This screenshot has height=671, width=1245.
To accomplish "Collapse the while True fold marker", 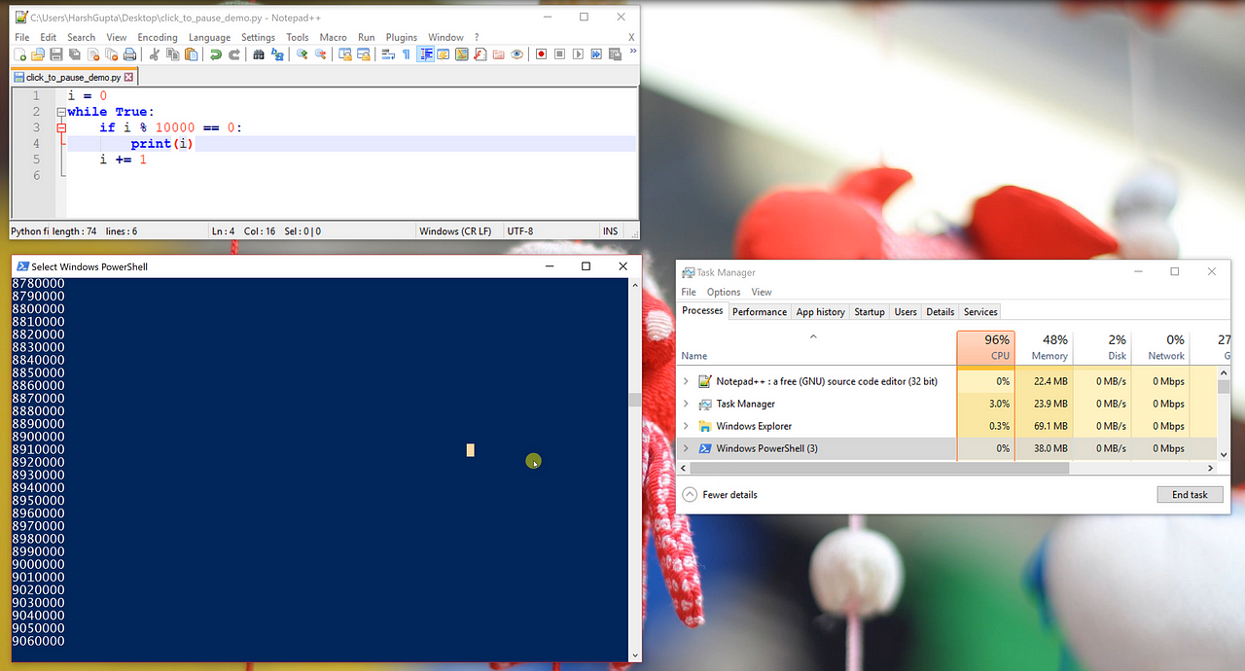I will tap(61, 112).
